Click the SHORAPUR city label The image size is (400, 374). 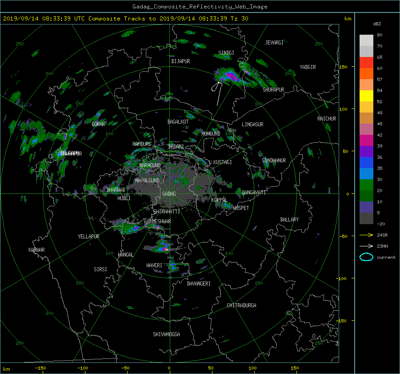[273, 90]
